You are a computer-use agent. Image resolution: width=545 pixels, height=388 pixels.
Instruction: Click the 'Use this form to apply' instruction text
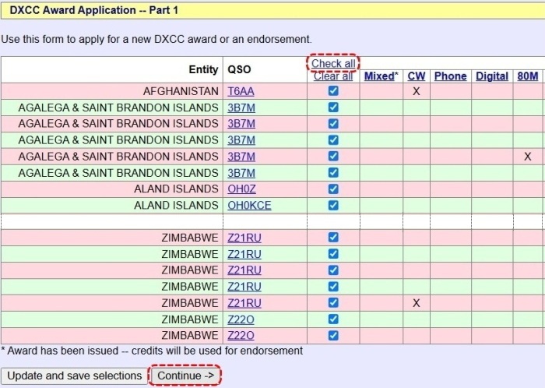pyautogui.click(x=156, y=39)
